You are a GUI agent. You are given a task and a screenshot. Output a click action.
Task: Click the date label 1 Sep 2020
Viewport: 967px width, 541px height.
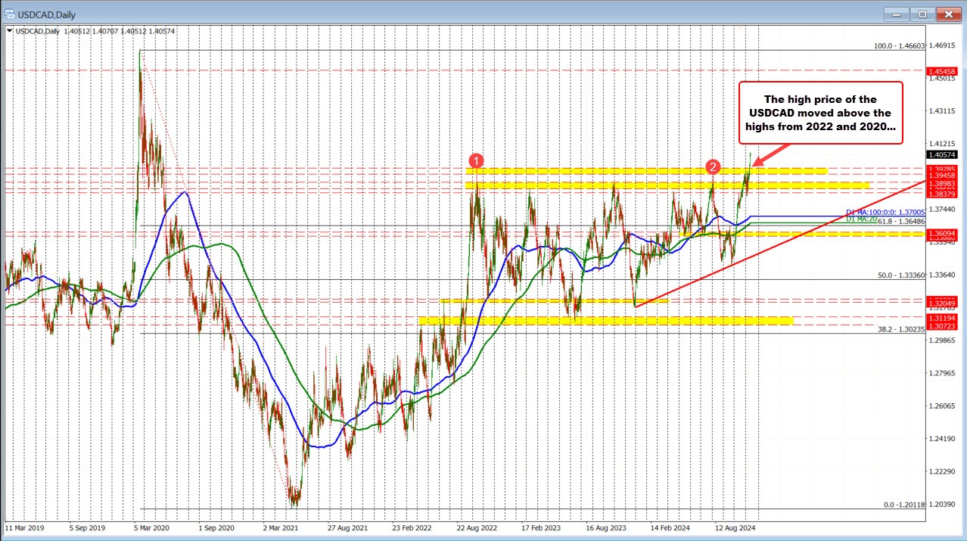pyautogui.click(x=218, y=527)
